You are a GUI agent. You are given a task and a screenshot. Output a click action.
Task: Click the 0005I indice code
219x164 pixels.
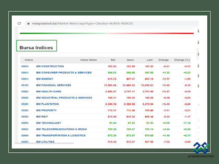[x=25, y=123]
